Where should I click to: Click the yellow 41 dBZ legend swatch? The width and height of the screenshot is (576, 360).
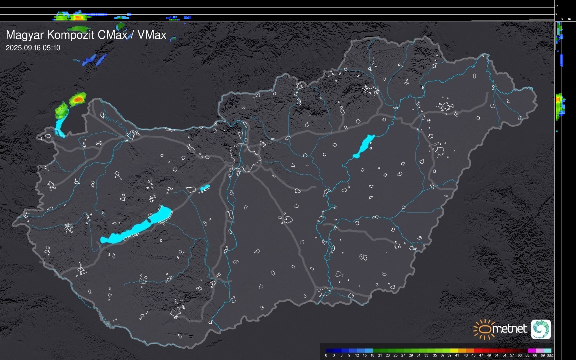pos(454,350)
